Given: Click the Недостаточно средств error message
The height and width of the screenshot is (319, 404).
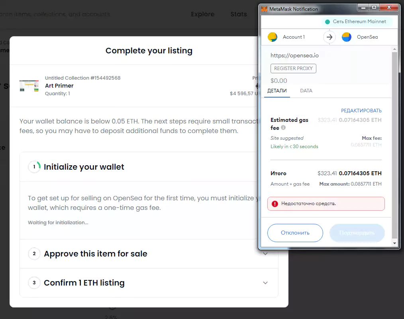Looking at the screenshot, I should [x=308, y=204].
